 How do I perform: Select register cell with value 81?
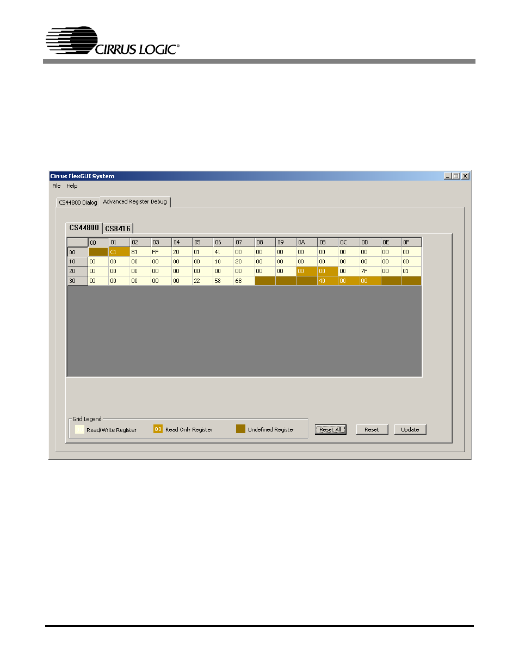click(140, 252)
